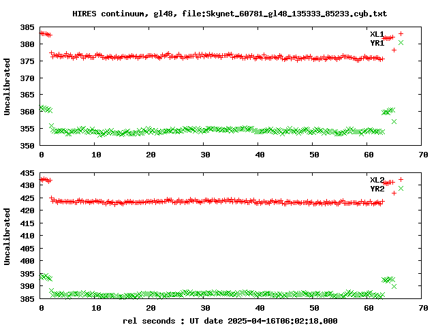Click the Uncalibrated axis label of XL2/YR2 plot
436x327 pixels.
coord(7,236)
